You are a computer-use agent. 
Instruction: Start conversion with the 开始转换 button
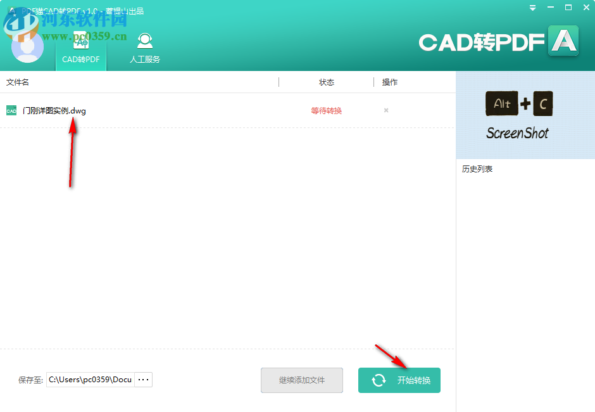tap(399, 380)
